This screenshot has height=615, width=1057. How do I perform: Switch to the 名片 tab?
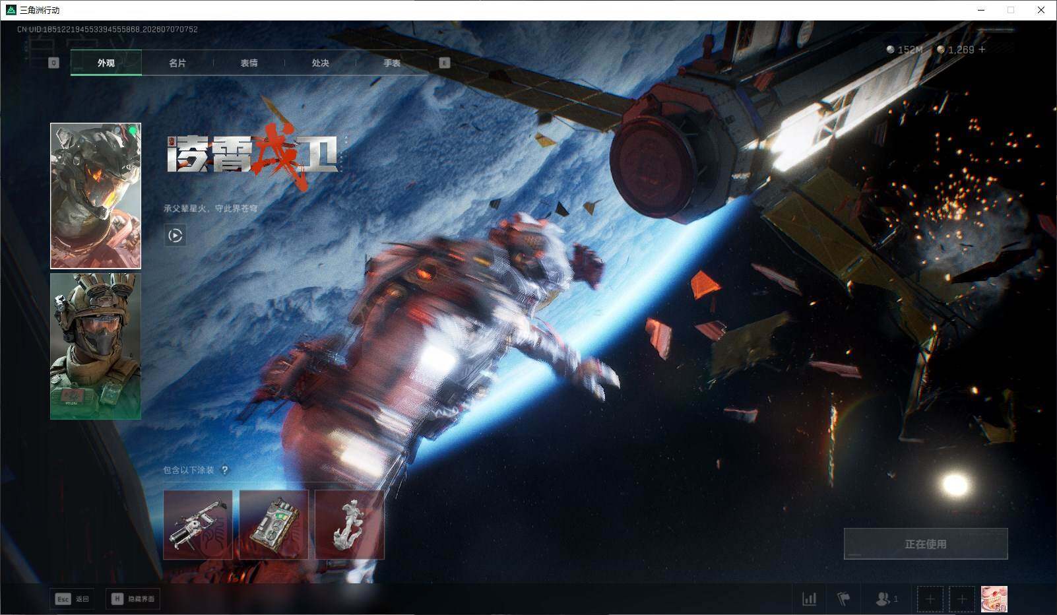[177, 63]
